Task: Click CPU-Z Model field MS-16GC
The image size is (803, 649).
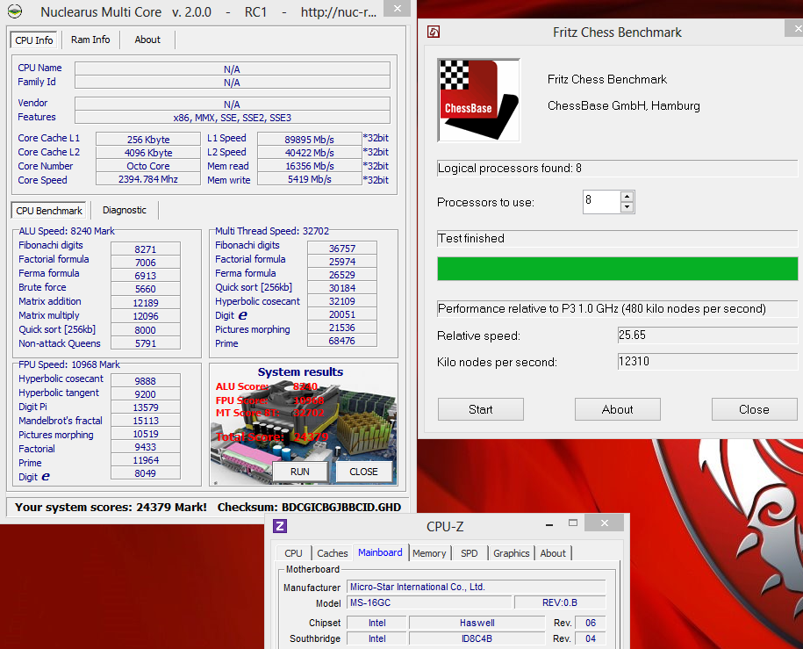Action: click(429, 602)
